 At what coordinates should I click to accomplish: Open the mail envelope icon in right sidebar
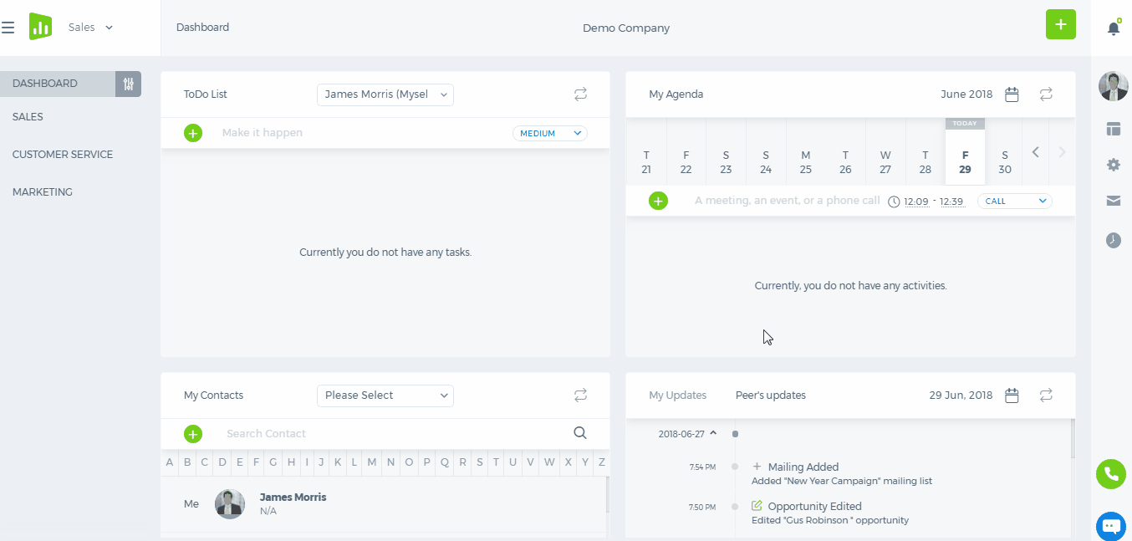pos(1113,201)
